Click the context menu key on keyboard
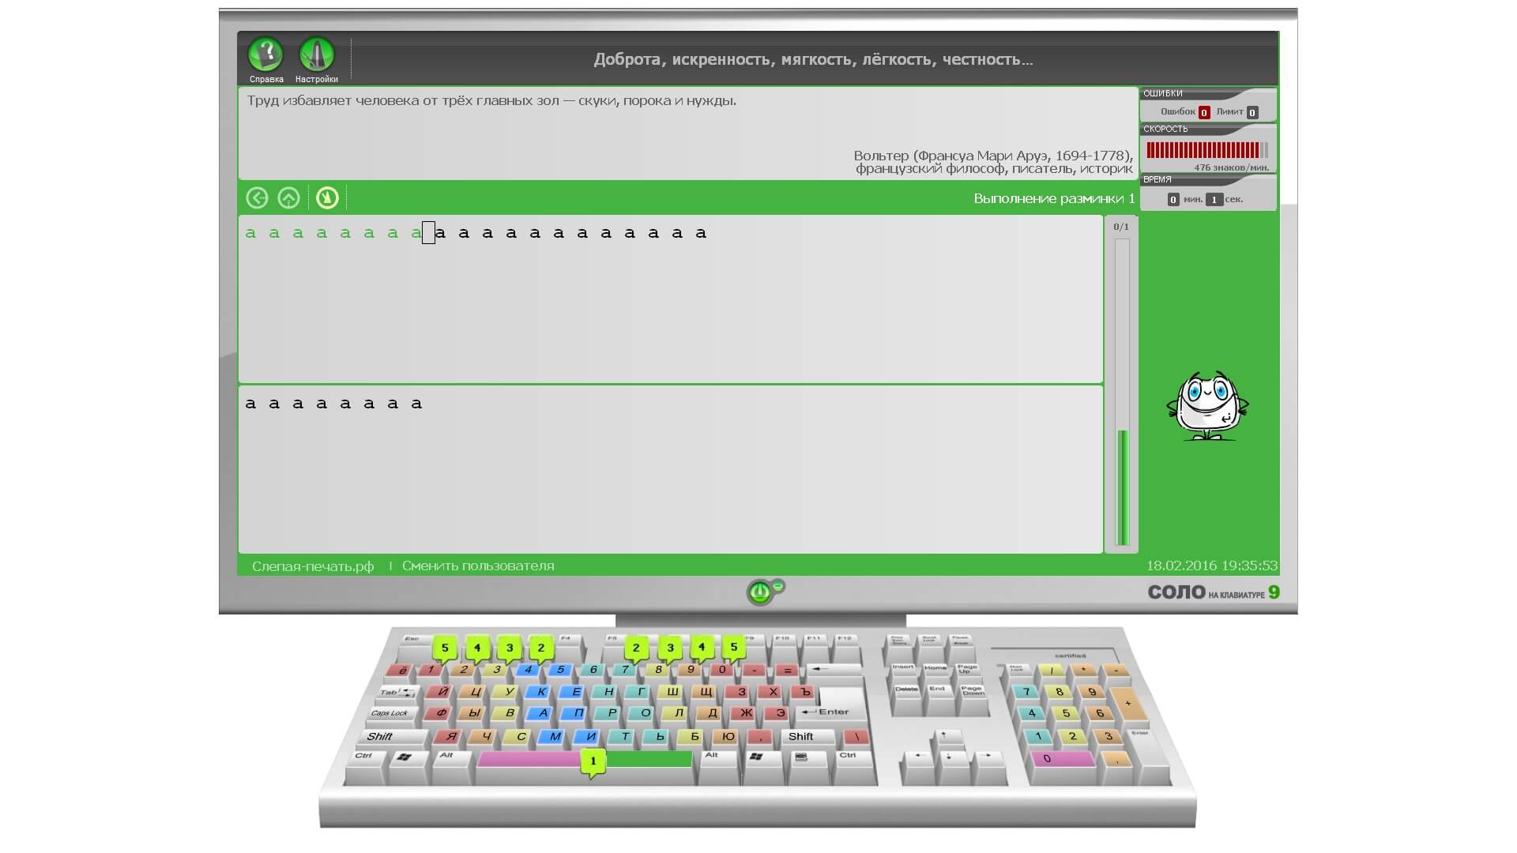This screenshot has height=853, width=1517. [x=802, y=757]
